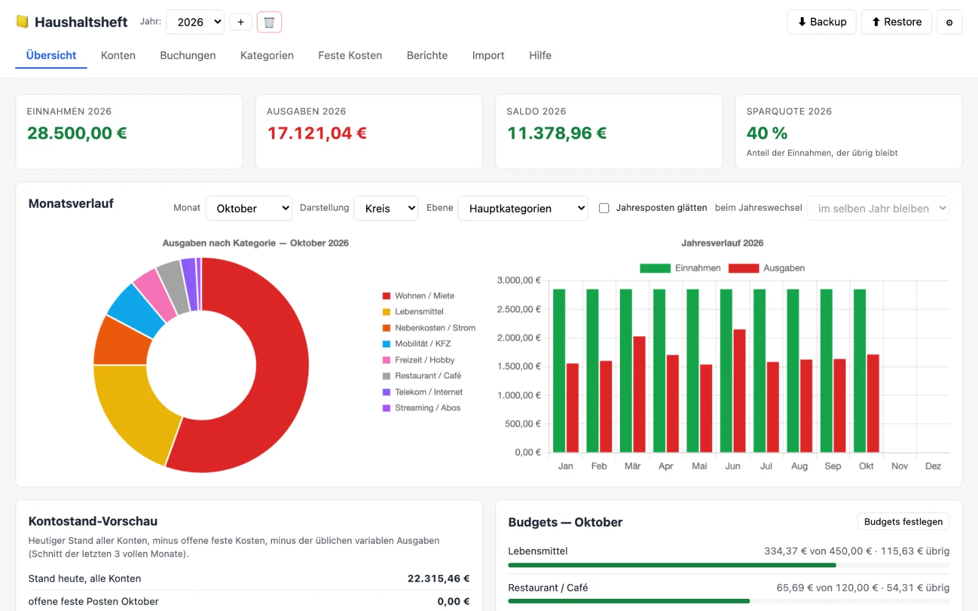Image resolution: width=978 pixels, height=611 pixels.
Task: Click the Restore button
Action: click(896, 22)
